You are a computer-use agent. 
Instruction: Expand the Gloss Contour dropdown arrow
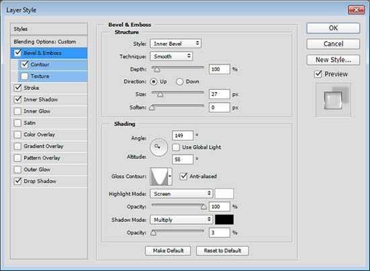[x=170, y=176]
